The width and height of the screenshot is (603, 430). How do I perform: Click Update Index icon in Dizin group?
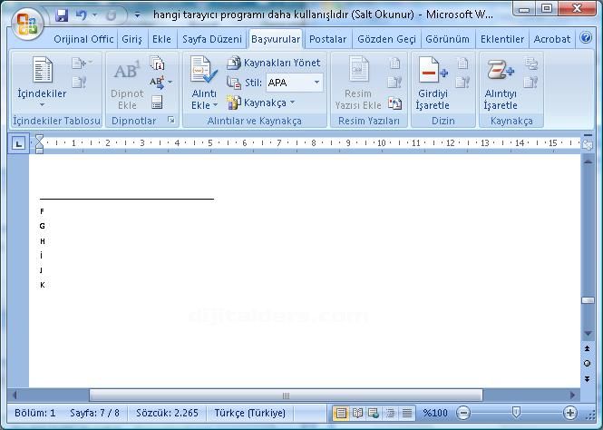[x=462, y=83]
